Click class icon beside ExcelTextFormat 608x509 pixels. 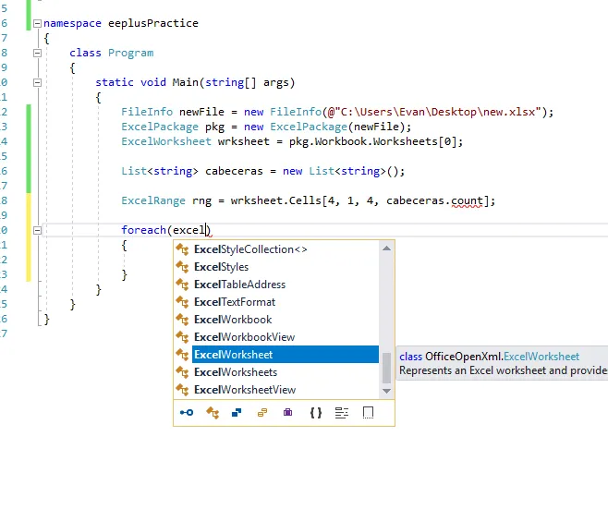[182, 301]
